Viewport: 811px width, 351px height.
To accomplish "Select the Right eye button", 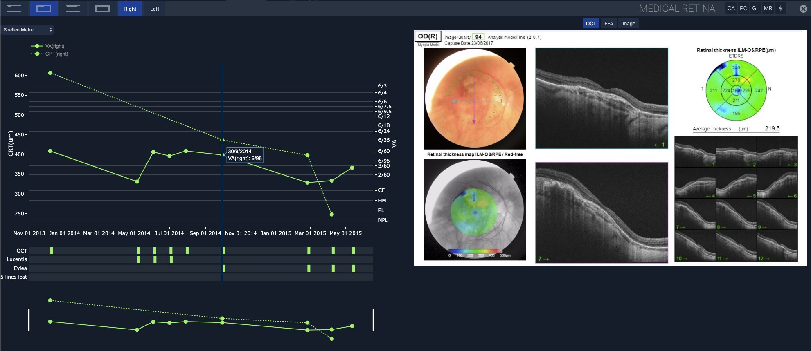I will [x=130, y=9].
